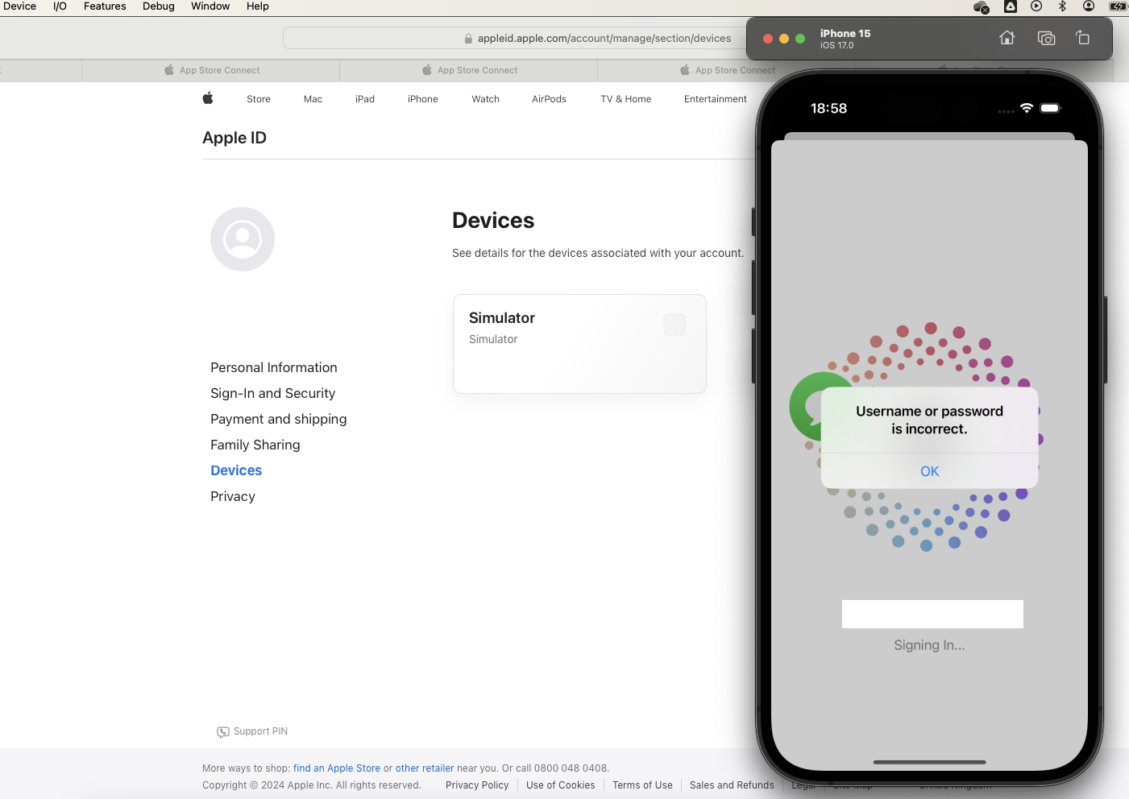
Task: Click the Apple logo in site navigation
Action: pos(208,98)
